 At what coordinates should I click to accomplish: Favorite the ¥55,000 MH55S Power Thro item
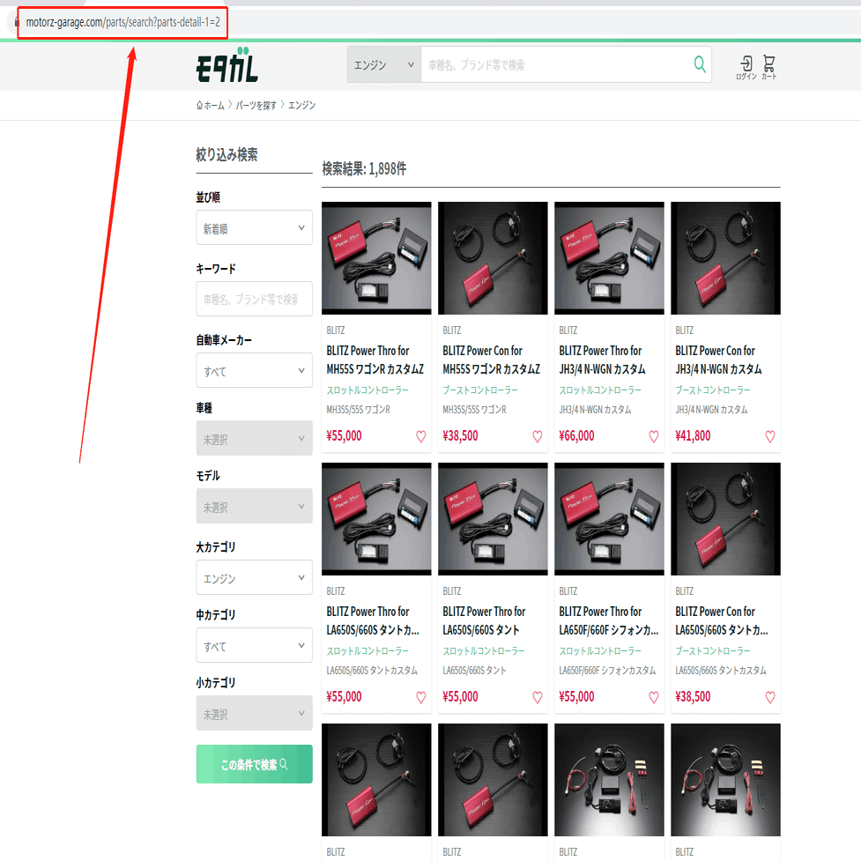tap(420, 436)
